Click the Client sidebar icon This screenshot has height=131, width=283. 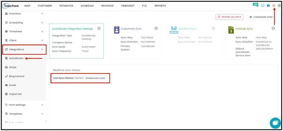point(6,41)
